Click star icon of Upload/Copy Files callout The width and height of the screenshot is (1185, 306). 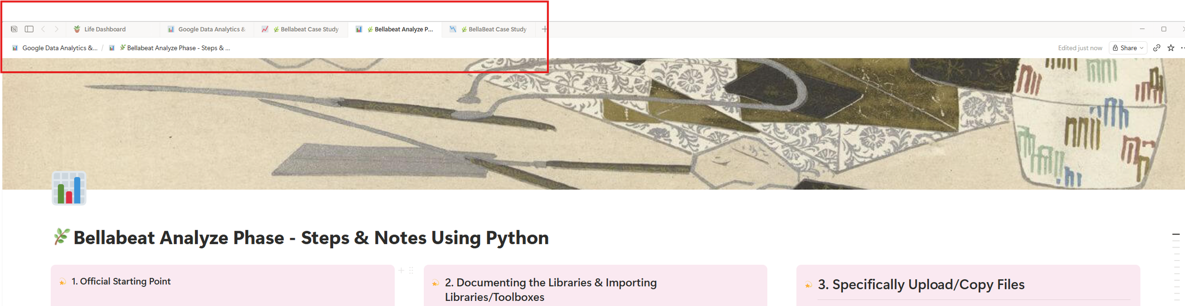[x=808, y=285]
